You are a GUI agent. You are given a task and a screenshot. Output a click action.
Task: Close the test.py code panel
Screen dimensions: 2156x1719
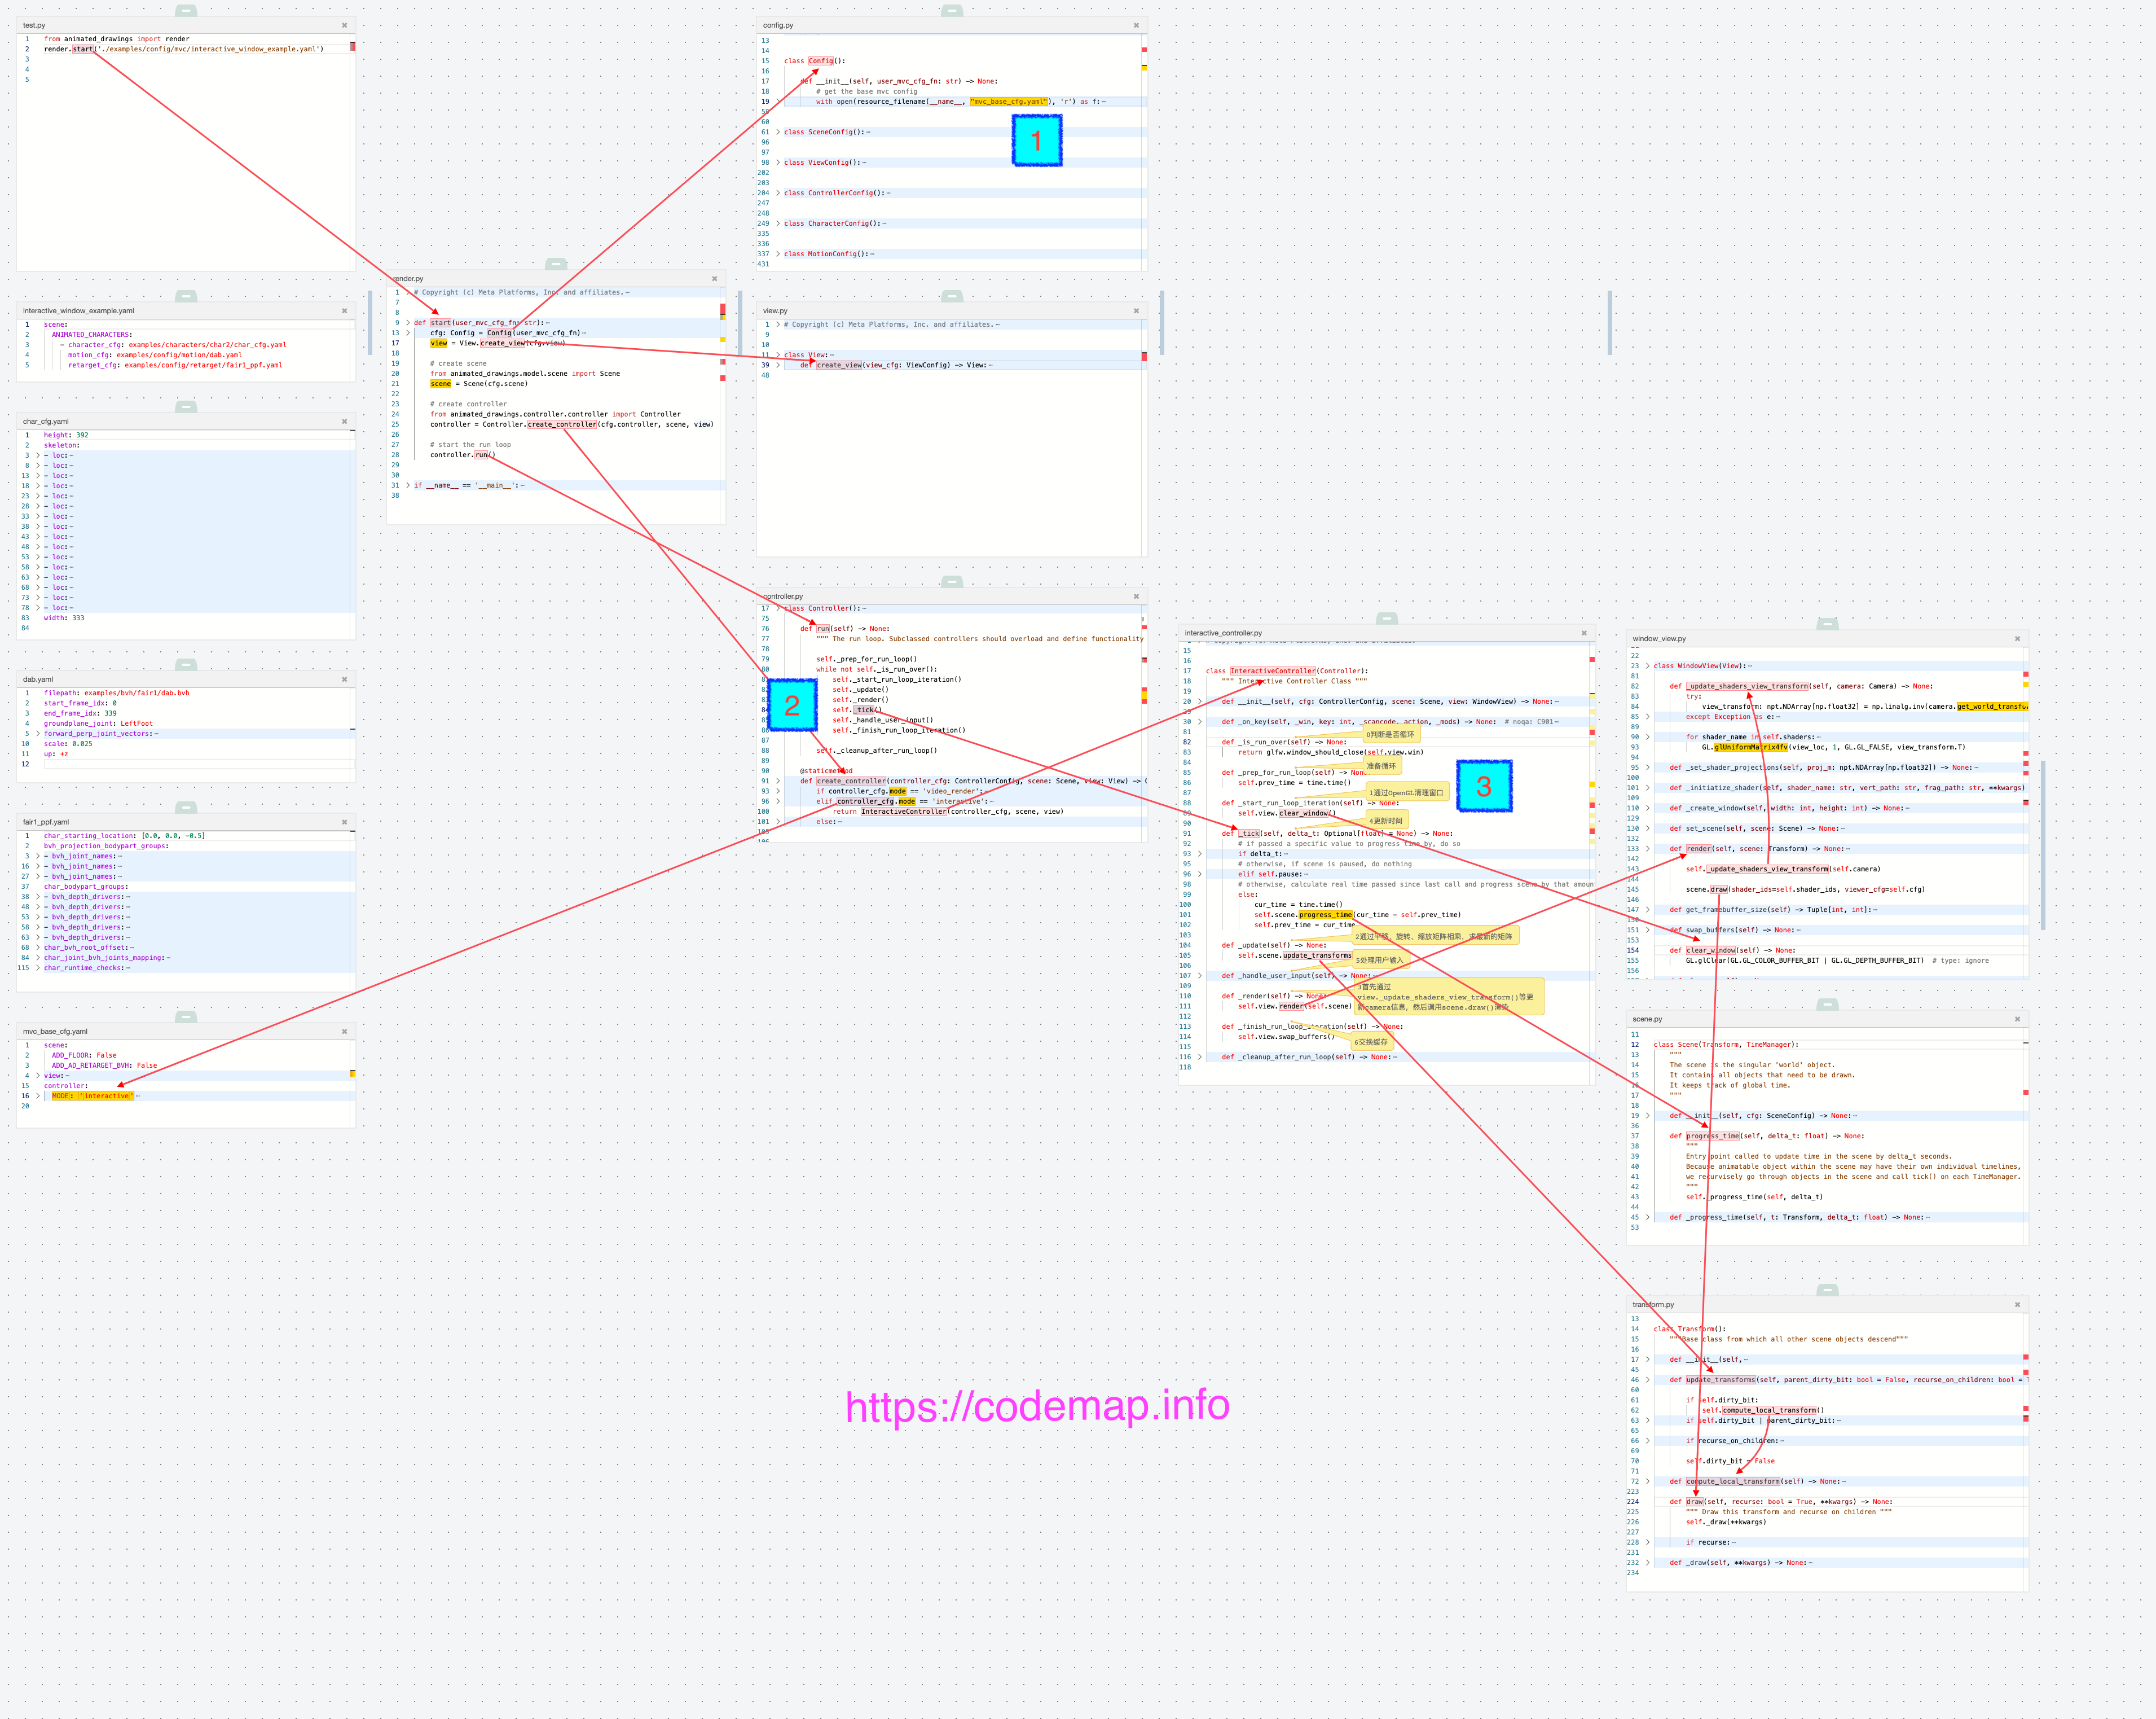click(x=344, y=25)
